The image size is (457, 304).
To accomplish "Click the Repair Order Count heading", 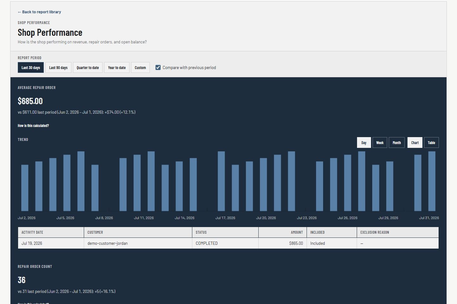I will pyautogui.click(x=35, y=267).
